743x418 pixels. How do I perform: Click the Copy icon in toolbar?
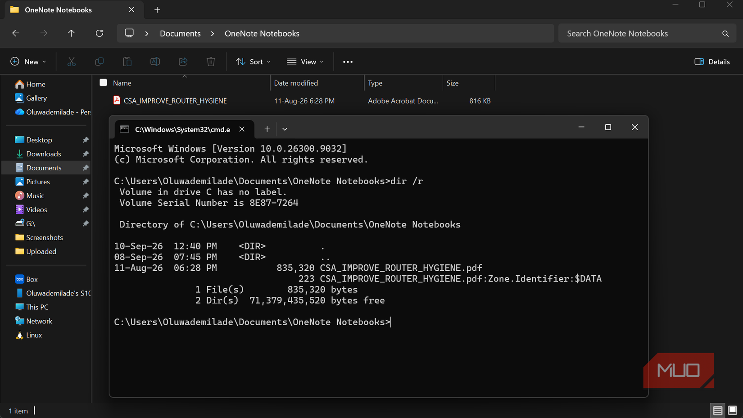point(100,62)
